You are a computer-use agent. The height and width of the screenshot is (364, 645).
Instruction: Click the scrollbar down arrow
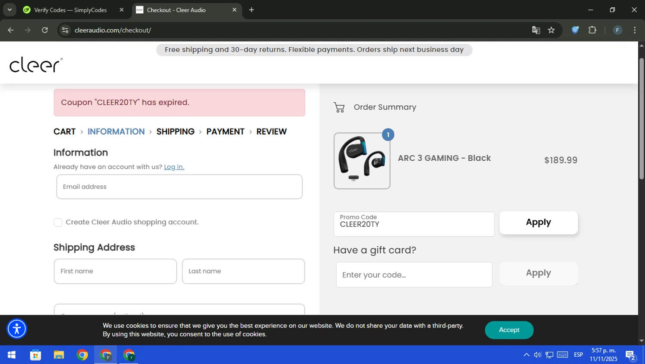click(x=642, y=341)
